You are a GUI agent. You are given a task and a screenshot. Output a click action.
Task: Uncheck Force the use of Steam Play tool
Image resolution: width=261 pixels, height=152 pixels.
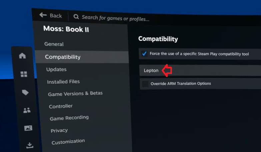point(144,54)
